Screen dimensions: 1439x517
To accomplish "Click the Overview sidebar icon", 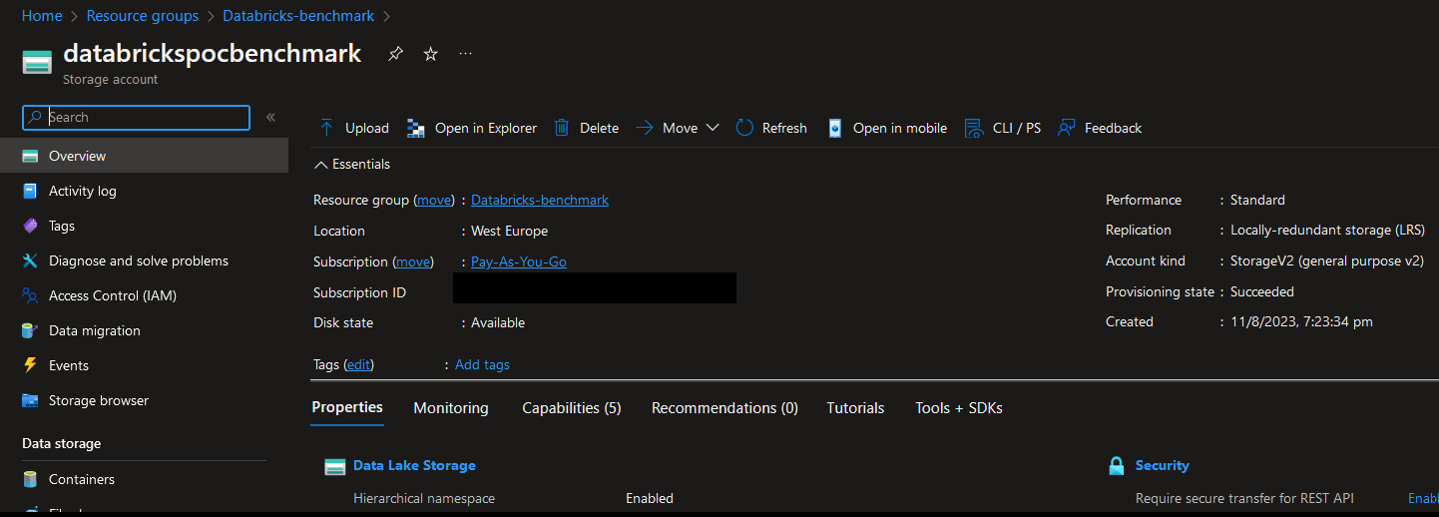I will click(x=30, y=156).
